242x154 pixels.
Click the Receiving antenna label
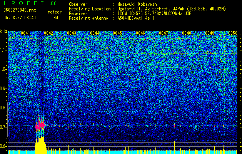coord(88,18)
